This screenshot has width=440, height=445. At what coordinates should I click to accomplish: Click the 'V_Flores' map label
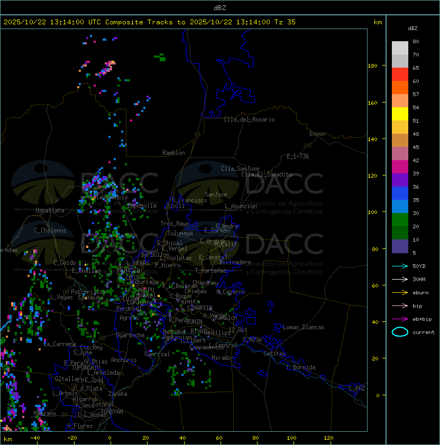(80, 426)
